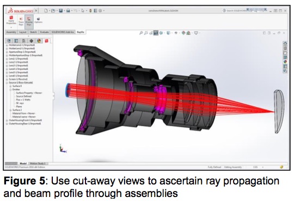Expand the Lens1-1 tree node
The image size is (294, 203).
pyautogui.click(x=7, y=59)
